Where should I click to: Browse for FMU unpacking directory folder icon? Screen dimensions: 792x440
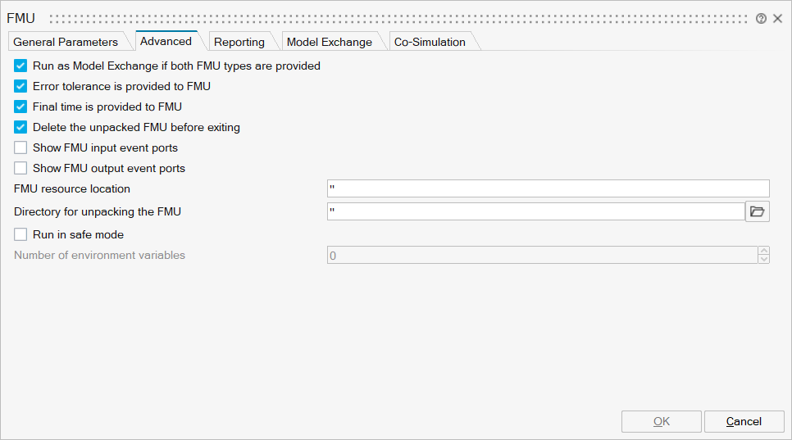coord(758,211)
